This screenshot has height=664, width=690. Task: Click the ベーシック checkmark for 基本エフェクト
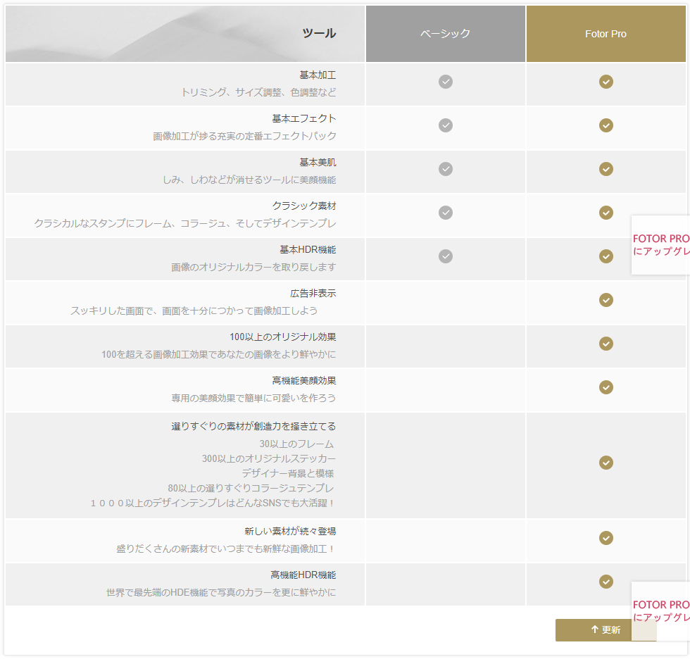[445, 125]
